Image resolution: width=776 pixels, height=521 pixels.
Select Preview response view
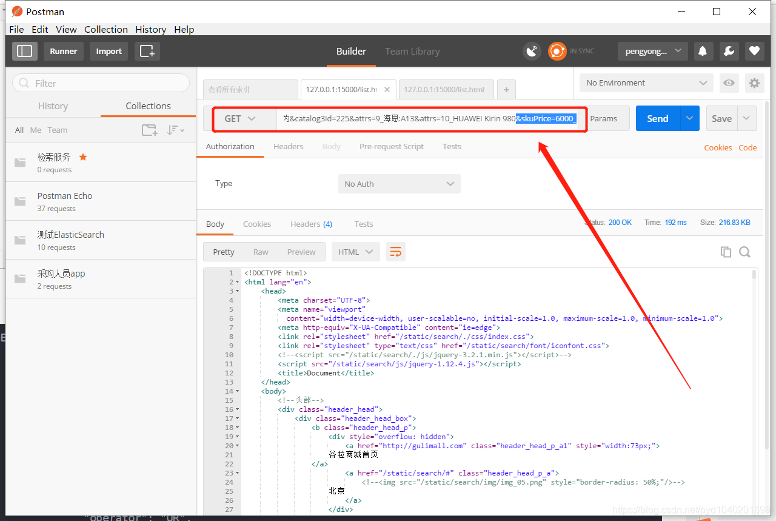[301, 252]
